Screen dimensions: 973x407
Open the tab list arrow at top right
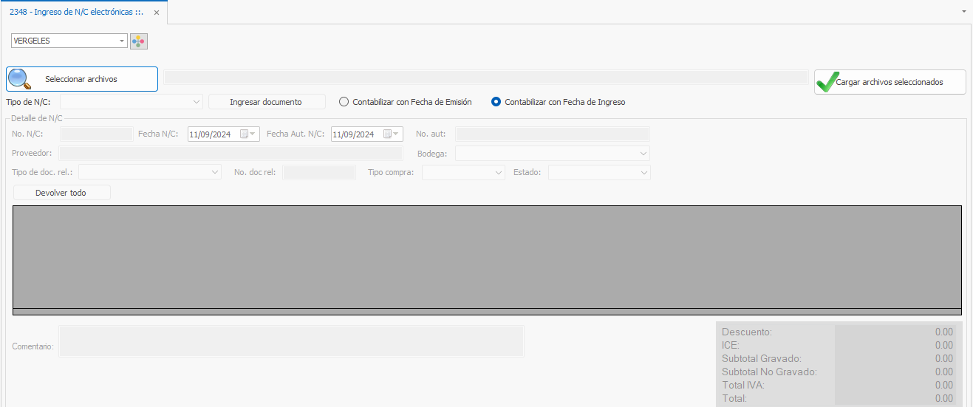[964, 13]
